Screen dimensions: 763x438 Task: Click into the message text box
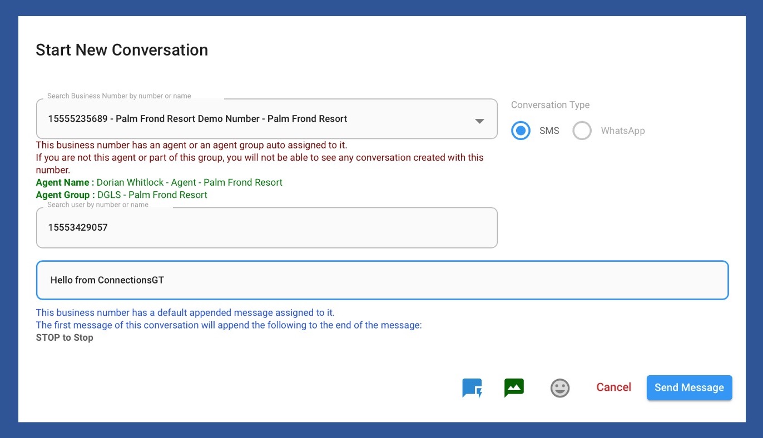(x=382, y=280)
